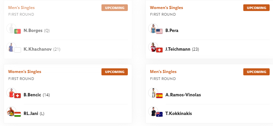The image size is (273, 126).
Task: Open B.Pera player photo
Action: (x=153, y=28)
